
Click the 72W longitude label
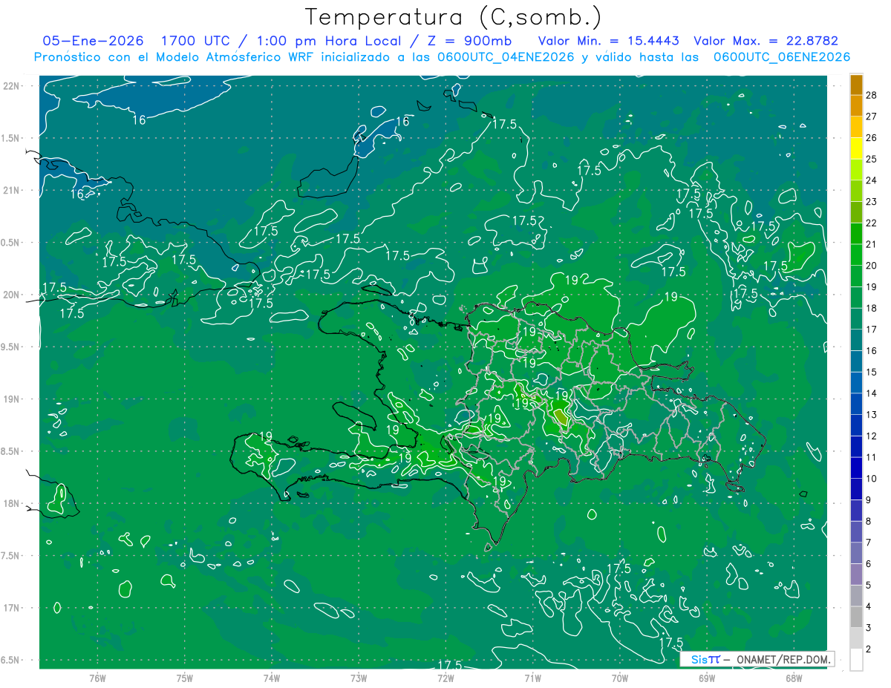[446, 678]
